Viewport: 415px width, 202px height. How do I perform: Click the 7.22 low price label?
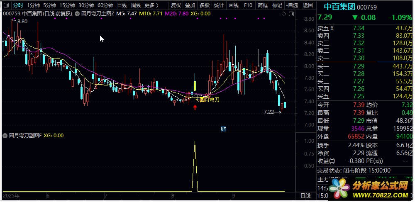(269, 112)
